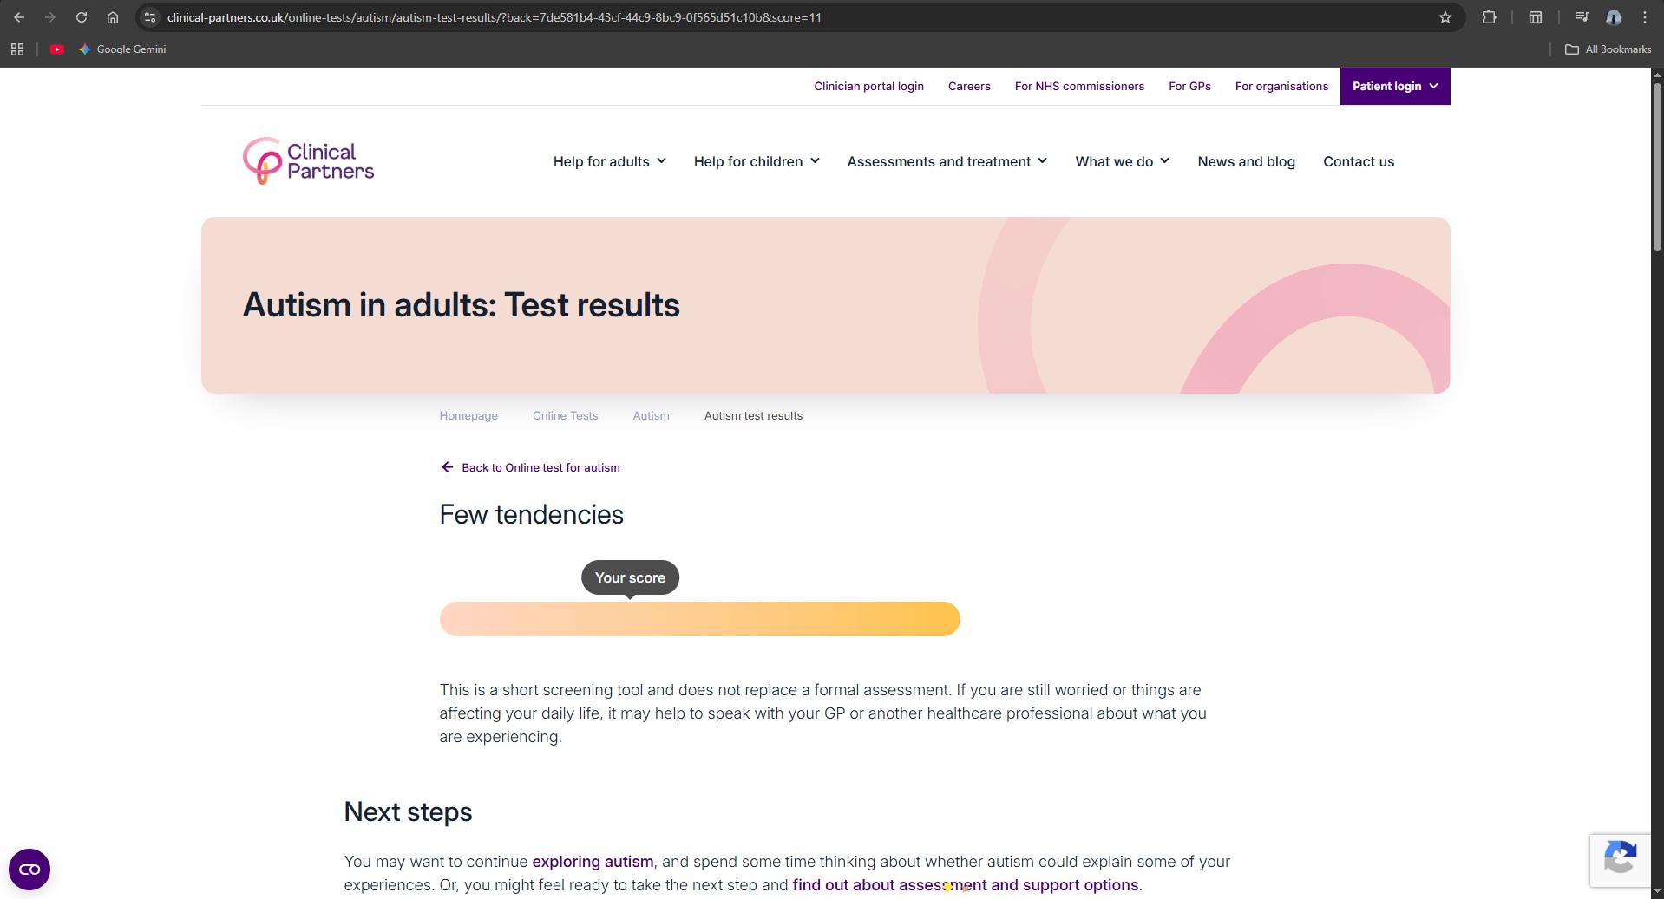The width and height of the screenshot is (1664, 899).
Task: Expand the Help for adults menu
Action: pos(609,162)
